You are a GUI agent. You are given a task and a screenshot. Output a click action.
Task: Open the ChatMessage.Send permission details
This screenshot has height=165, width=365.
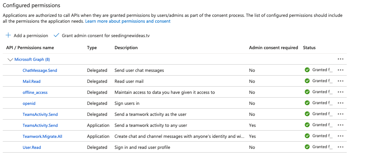pos(40,70)
